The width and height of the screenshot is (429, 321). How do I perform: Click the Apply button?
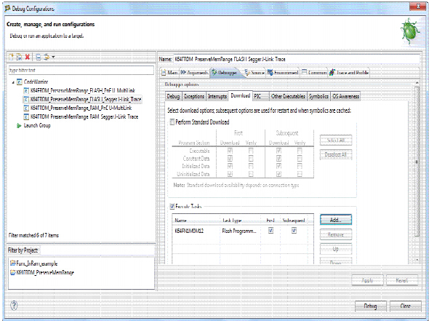click(367, 280)
